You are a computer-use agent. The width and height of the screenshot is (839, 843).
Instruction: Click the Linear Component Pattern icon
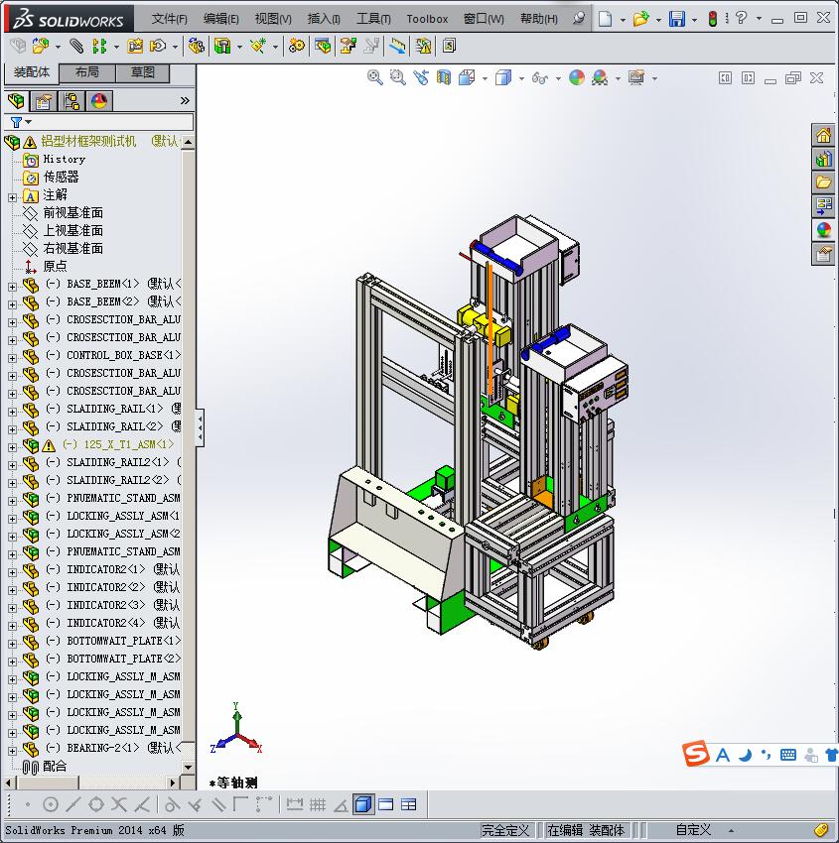coord(99,47)
